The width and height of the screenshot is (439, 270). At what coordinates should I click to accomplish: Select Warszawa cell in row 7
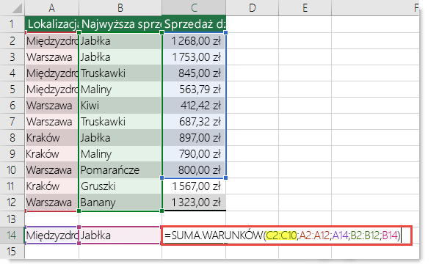pos(52,122)
